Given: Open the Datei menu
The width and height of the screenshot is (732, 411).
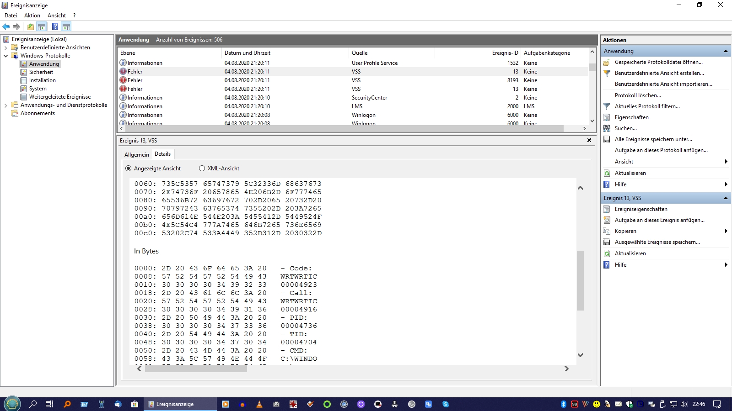Looking at the screenshot, I should (x=11, y=16).
